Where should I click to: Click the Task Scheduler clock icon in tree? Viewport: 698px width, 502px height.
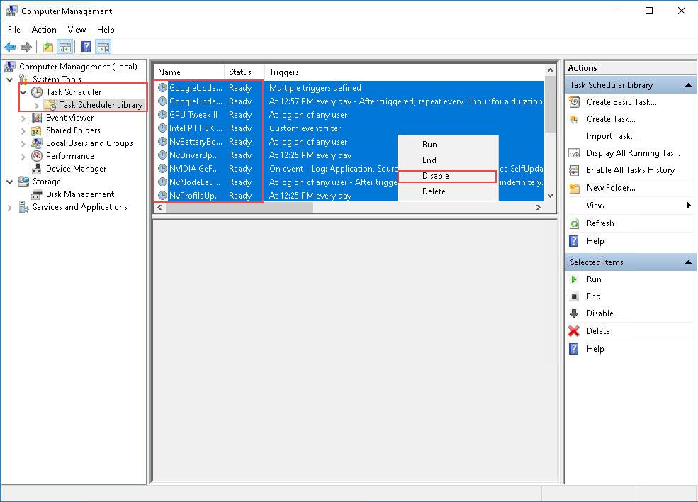pyautogui.click(x=37, y=91)
